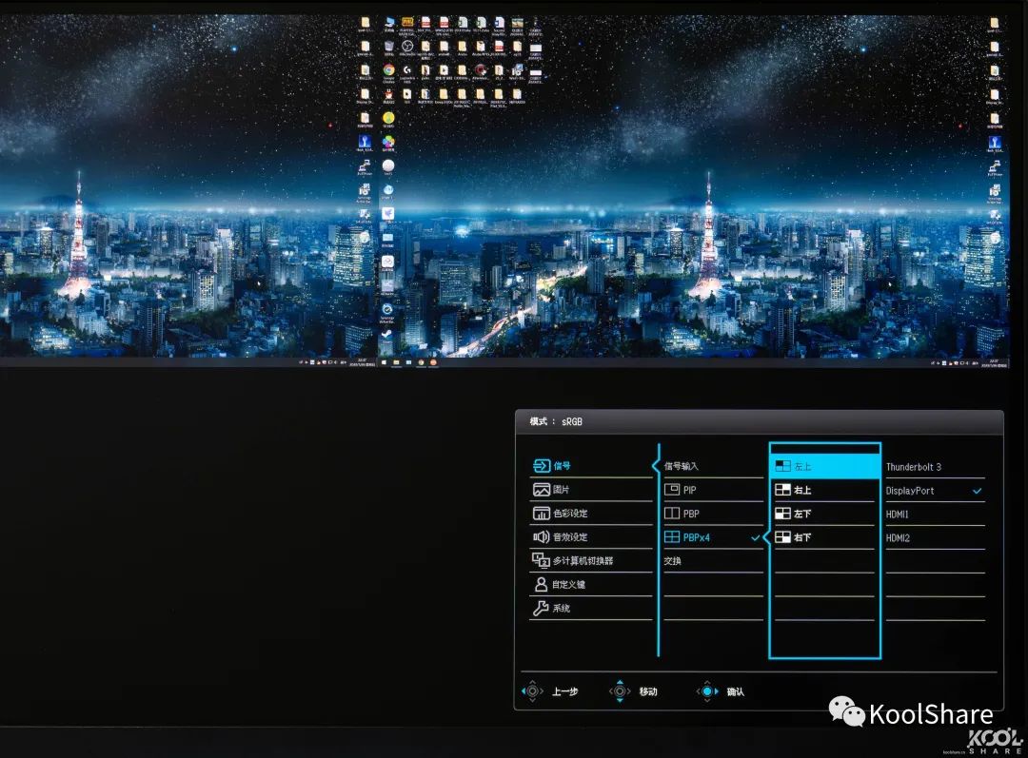Screen dimensions: 1028x758
Task: Open the Google Chrome desktop shortcut
Action: click(x=388, y=72)
